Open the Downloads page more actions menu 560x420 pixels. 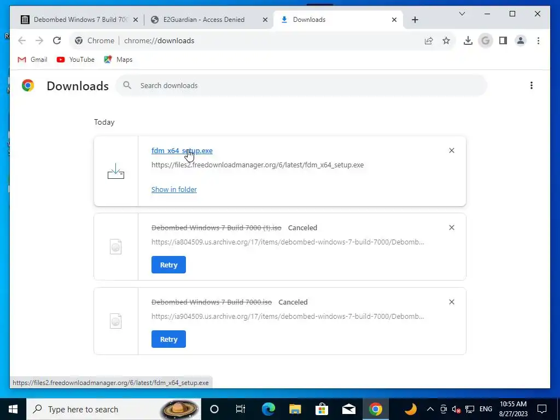pos(532,85)
